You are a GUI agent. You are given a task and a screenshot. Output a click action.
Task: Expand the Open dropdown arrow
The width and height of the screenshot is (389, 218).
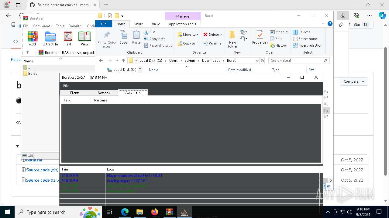click(287, 32)
